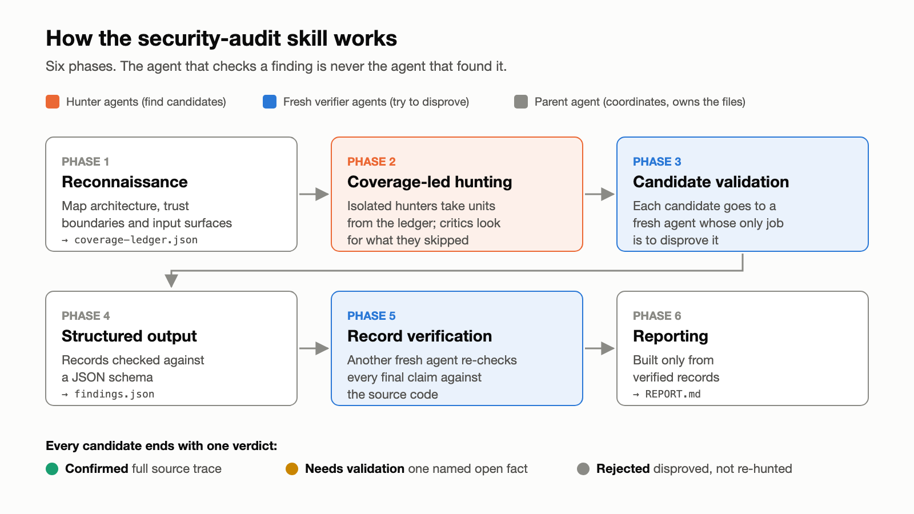Click the blue Fresh verifier agents swatch

point(270,102)
